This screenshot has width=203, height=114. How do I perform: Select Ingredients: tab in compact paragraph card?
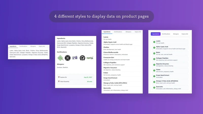[13, 46]
